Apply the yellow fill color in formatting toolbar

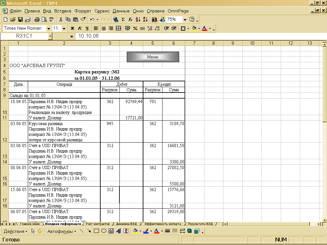(194, 28)
